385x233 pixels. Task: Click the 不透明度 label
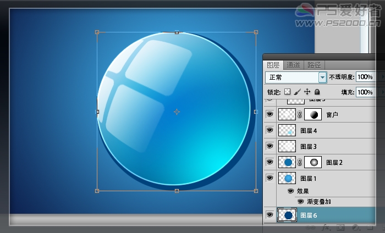pyautogui.click(x=342, y=77)
